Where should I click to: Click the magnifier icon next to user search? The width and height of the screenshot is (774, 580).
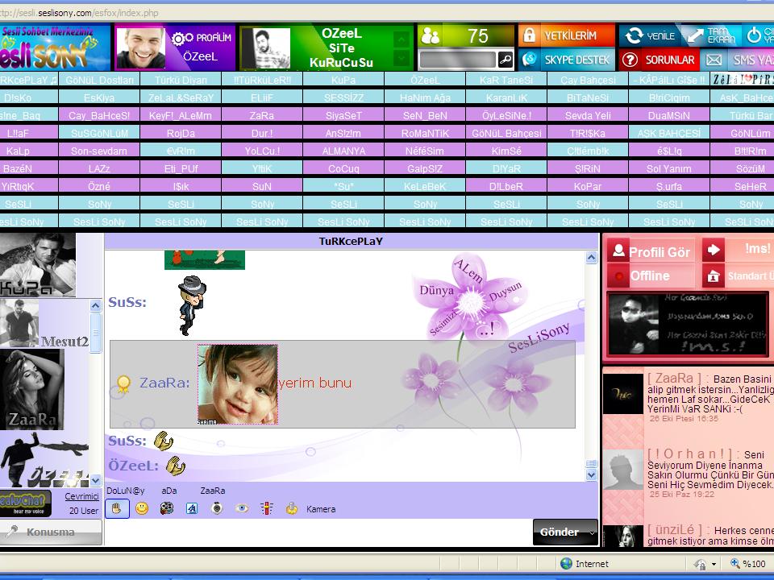click(x=505, y=60)
